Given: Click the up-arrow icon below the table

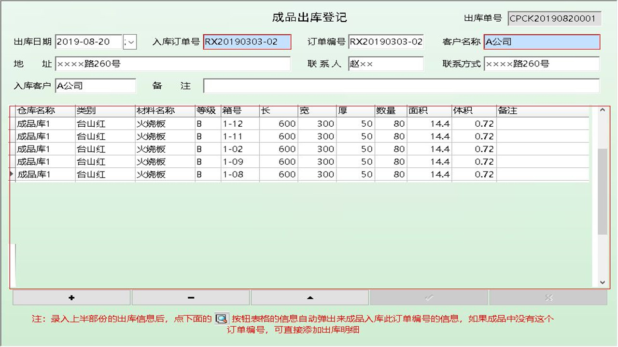Looking at the screenshot, I should pos(309,297).
